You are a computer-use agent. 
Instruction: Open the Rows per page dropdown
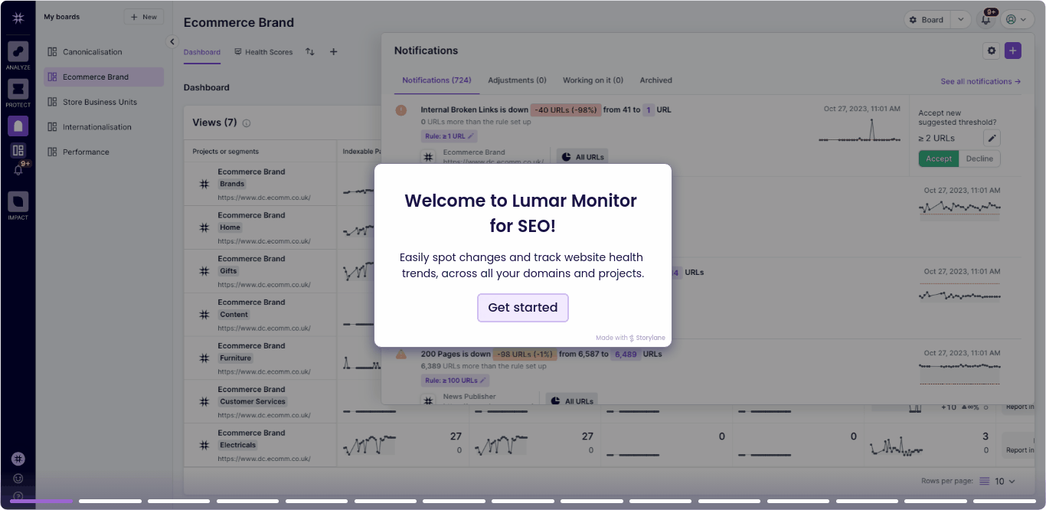click(x=998, y=481)
